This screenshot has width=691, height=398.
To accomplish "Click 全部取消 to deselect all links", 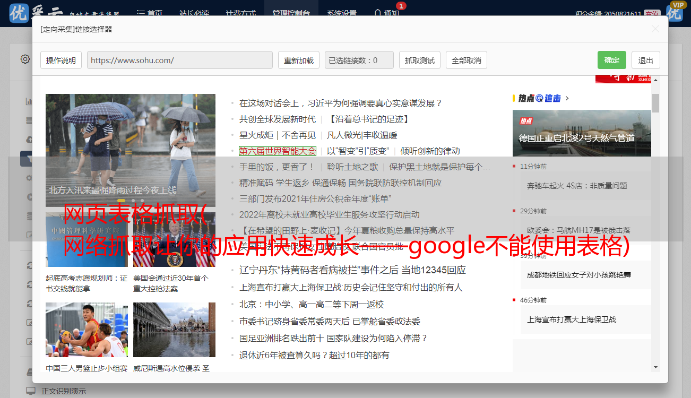I will tap(466, 60).
